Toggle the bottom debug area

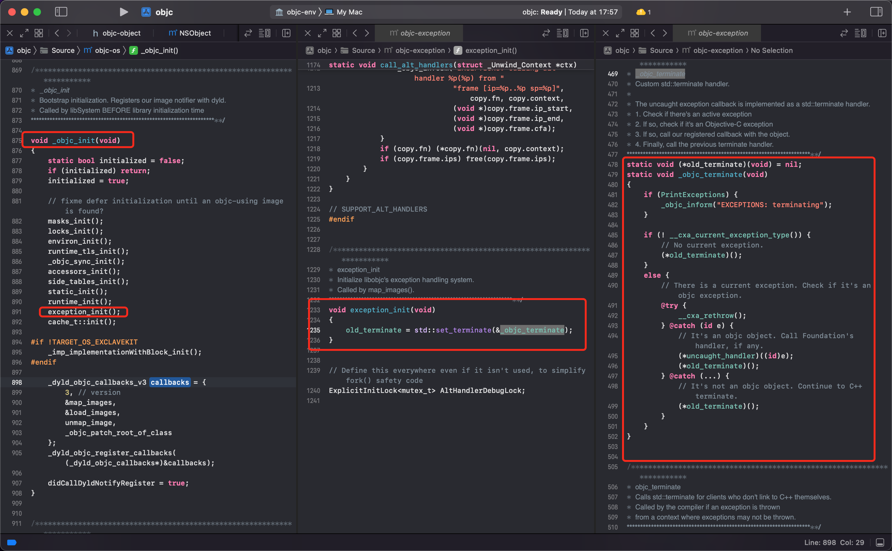click(x=880, y=542)
